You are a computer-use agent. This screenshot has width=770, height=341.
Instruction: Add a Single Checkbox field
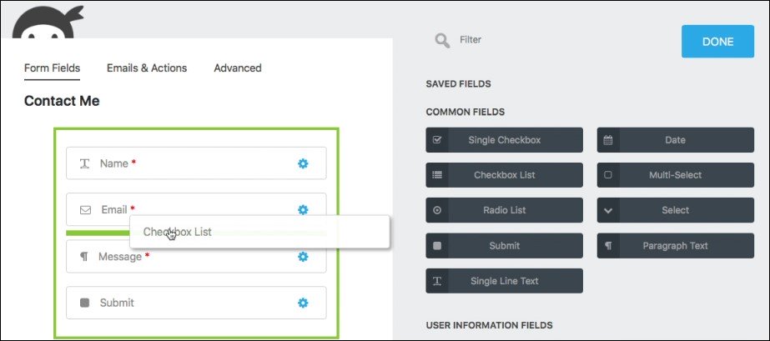click(x=504, y=140)
